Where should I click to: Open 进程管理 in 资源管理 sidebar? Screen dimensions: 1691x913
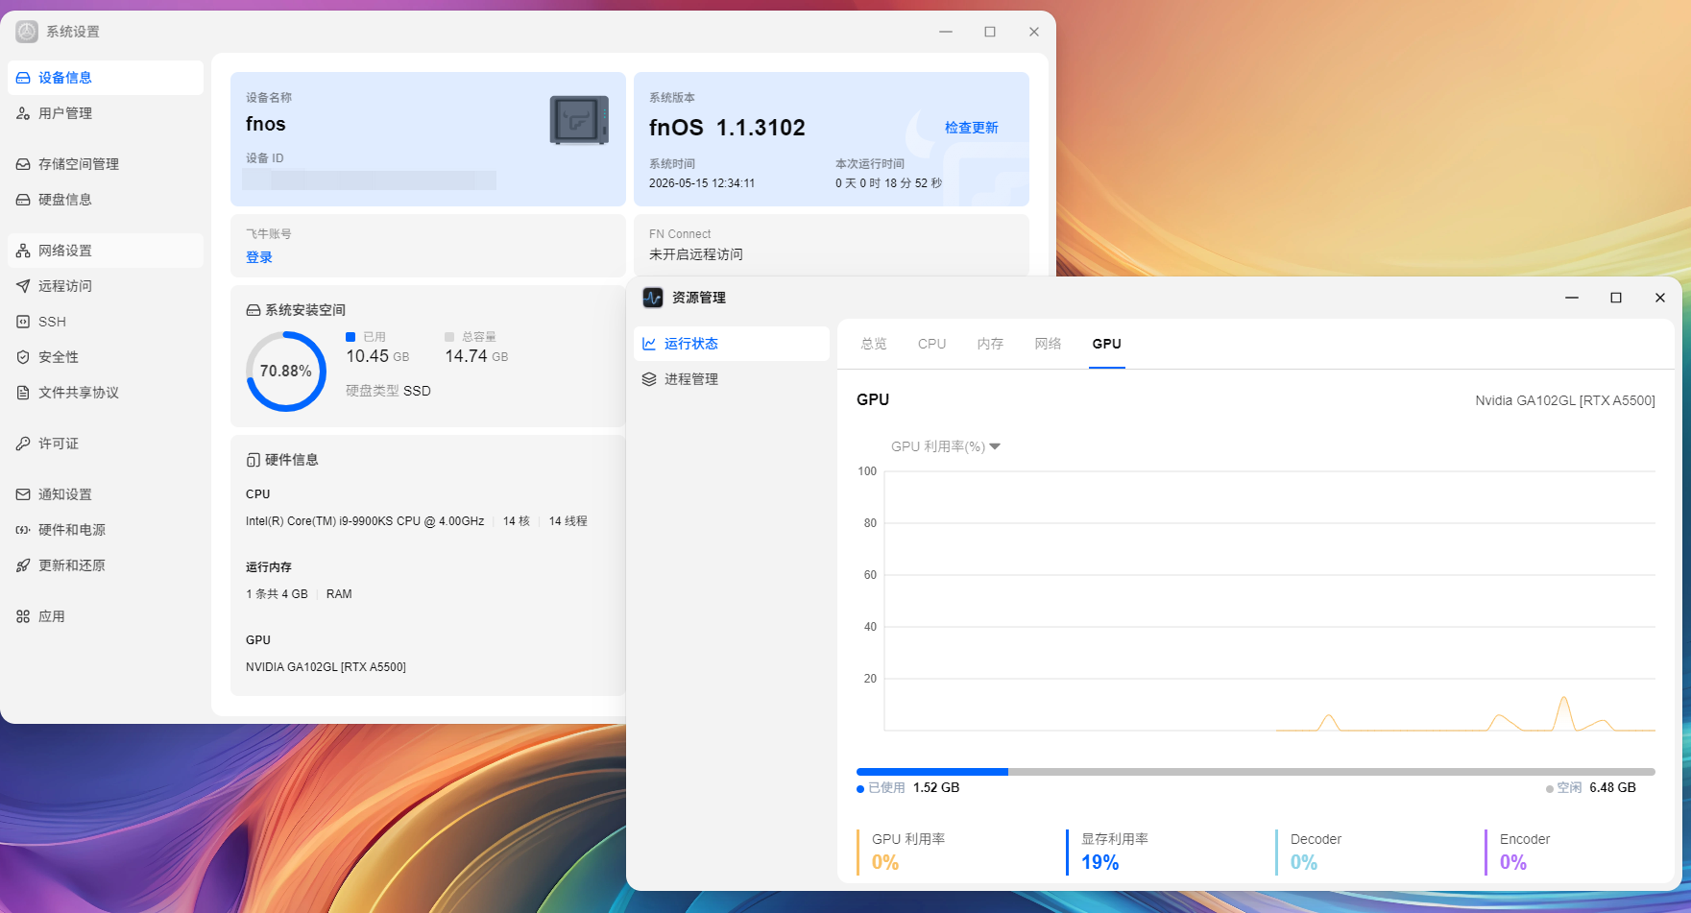tap(732, 379)
